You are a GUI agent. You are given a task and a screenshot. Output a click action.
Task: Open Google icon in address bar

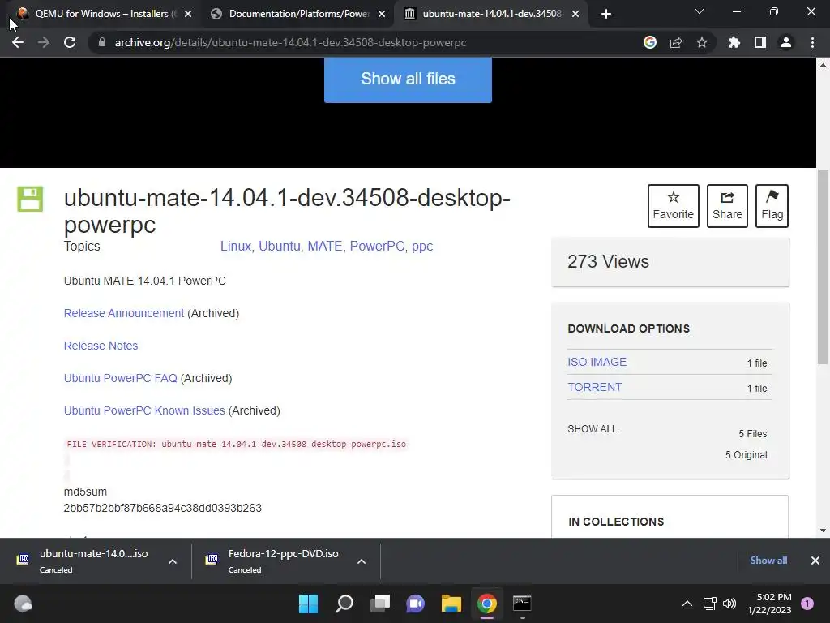tap(650, 42)
